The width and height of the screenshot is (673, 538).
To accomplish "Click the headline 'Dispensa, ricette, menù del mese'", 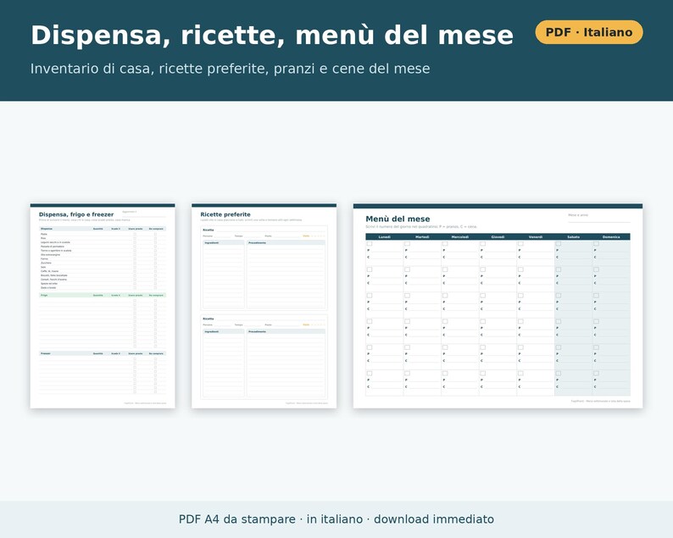I will pos(272,36).
